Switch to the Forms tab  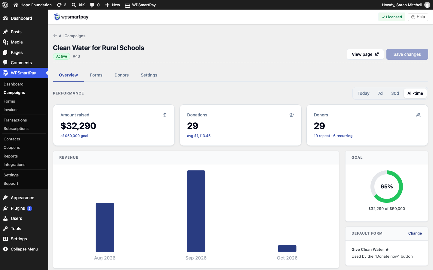(x=96, y=75)
